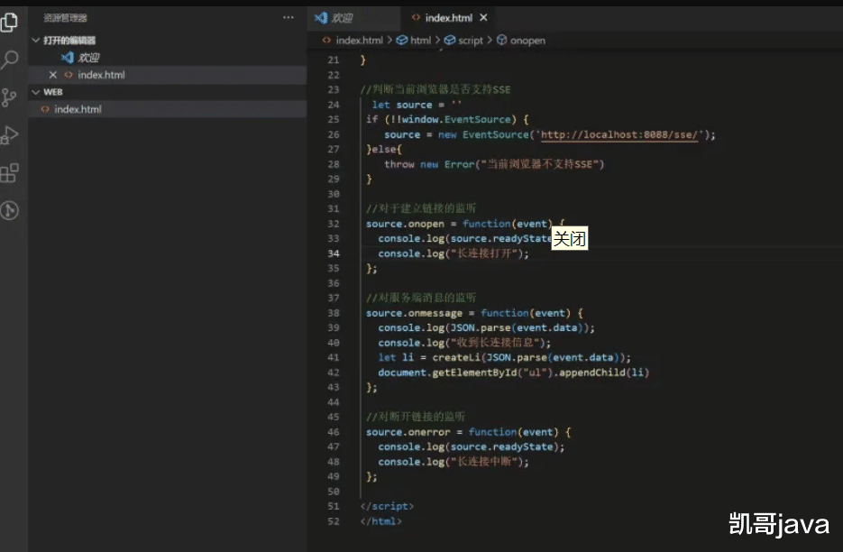Open index.html under the WEB folder

pyautogui.click(x=78, y=109)
